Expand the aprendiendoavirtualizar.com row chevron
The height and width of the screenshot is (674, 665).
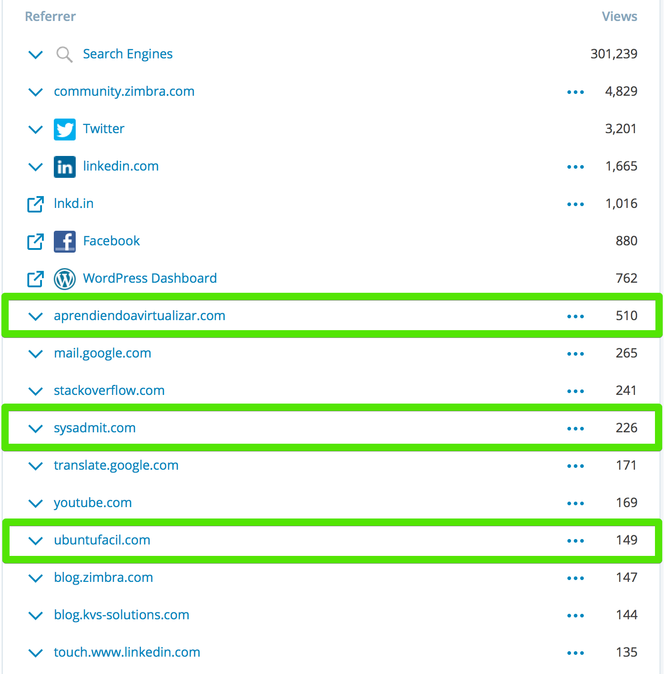tap(36, 316)
